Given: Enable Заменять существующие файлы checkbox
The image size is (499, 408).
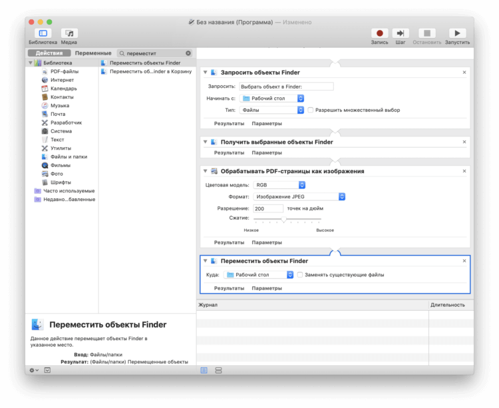Looking at the screenshot, I should click(300, 275).
